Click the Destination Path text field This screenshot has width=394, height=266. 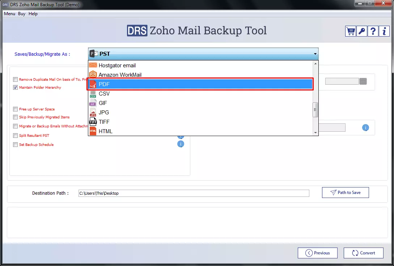tap(194, 193)
